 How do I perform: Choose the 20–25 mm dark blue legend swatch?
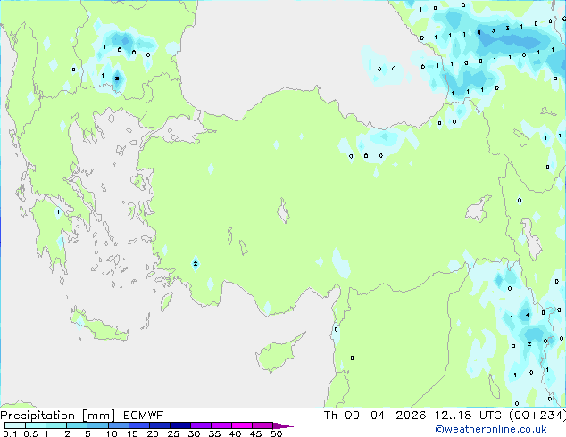point(159,425)
